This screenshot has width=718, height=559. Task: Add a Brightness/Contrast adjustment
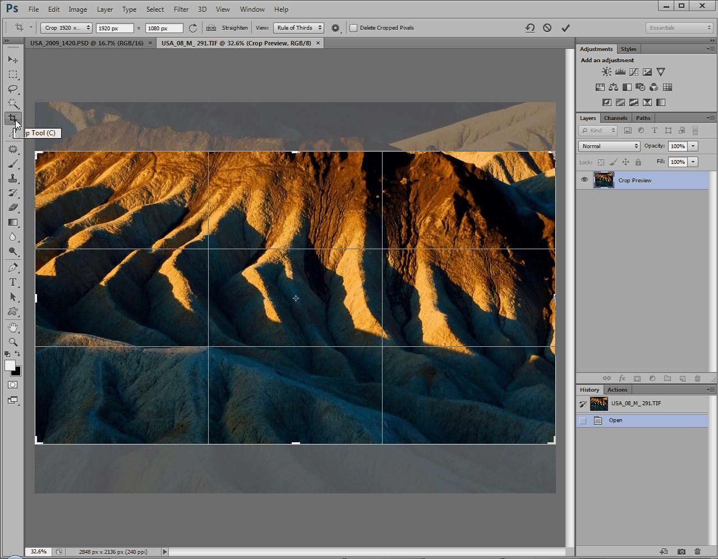606,72
